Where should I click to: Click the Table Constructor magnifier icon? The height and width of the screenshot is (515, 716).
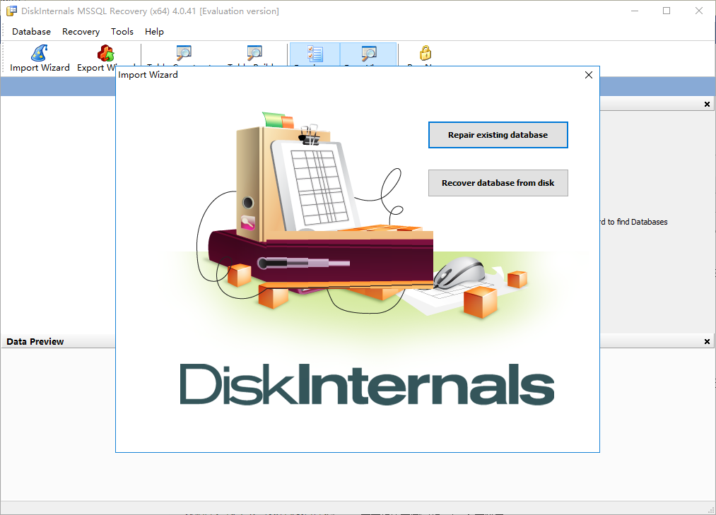click(x=184, y=54)
